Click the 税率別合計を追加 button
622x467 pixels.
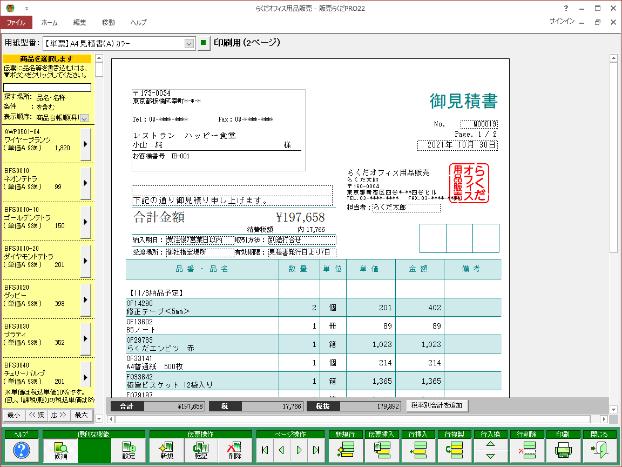coord(437,405)
